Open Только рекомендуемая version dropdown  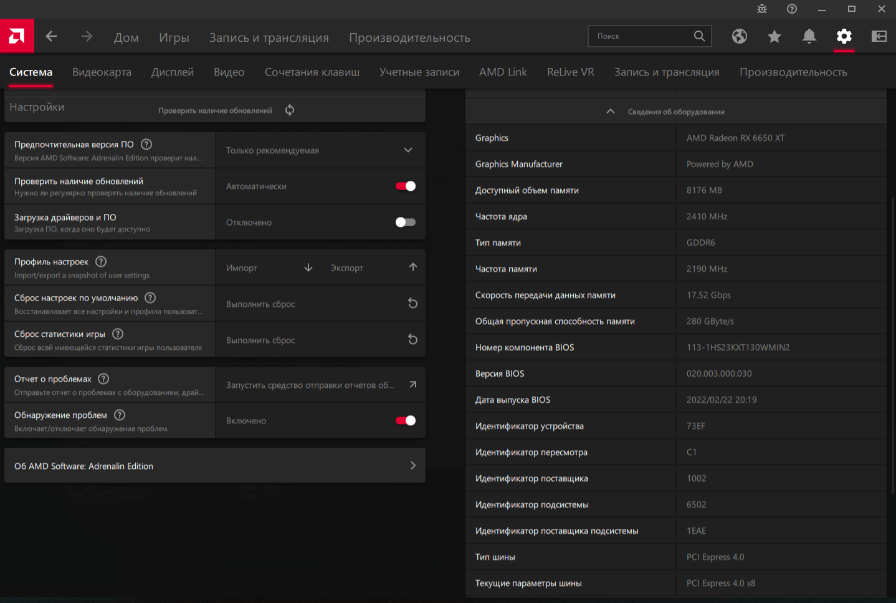click(320, 150)
